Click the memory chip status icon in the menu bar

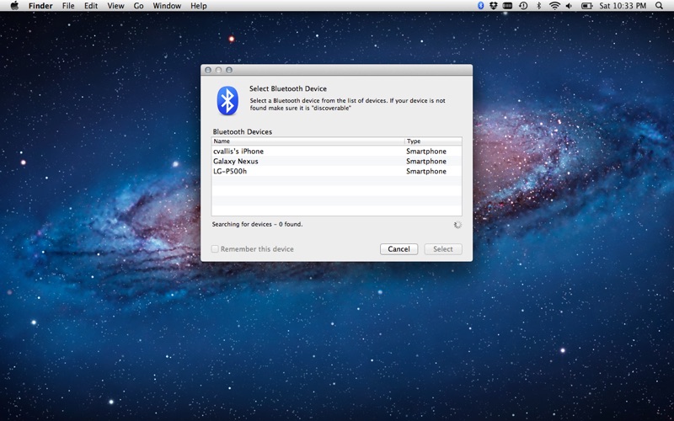pos(508,6)
